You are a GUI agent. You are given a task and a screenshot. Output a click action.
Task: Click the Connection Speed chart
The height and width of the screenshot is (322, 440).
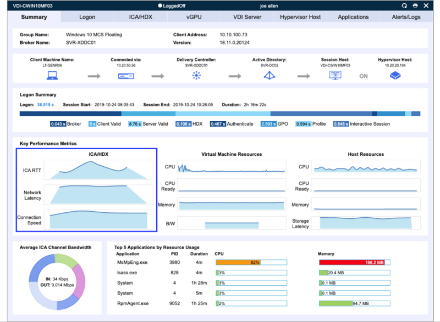coord(98,219)
